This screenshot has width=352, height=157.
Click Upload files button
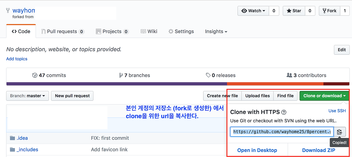tap(258, 96)
